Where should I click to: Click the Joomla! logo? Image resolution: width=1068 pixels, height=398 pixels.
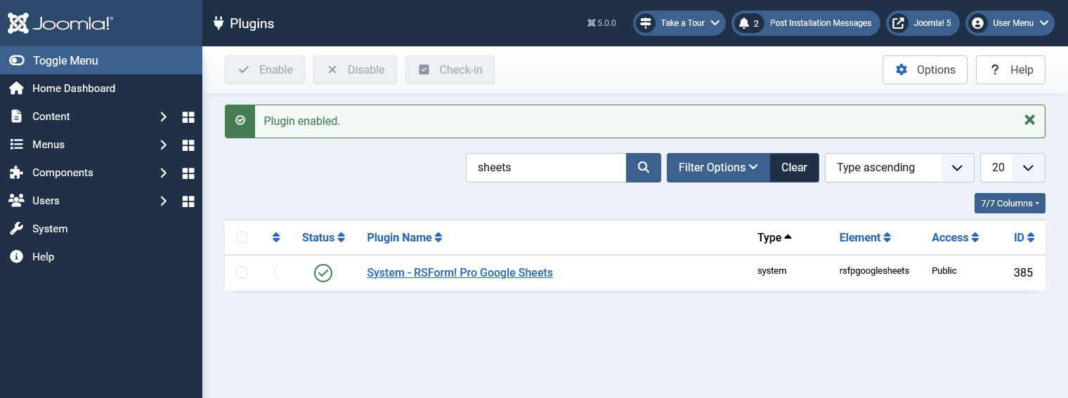click(60, 23)
